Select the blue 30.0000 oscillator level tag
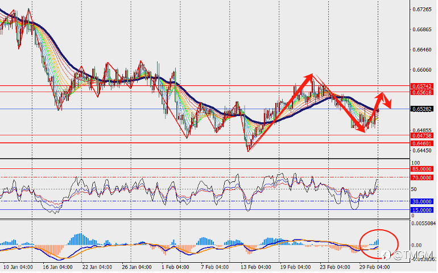Image resolution: width=438 pixels, height=273 pixels. point(422,201)
